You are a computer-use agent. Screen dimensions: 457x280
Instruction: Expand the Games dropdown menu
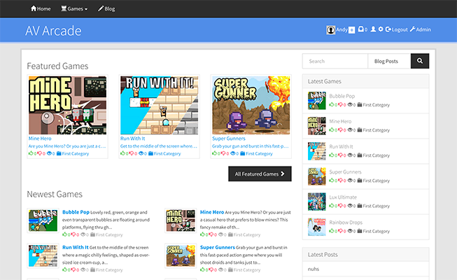click(75, 9)
